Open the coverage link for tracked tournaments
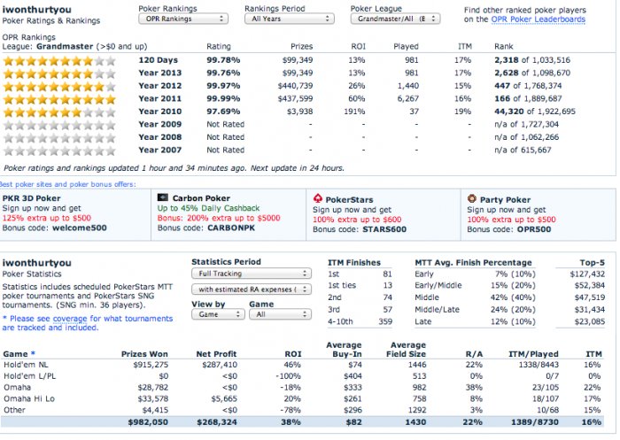This screenshot has height=440, width=620. coord(70,319)
